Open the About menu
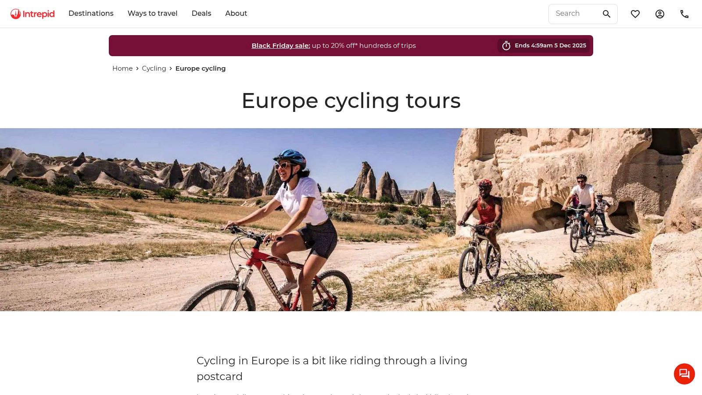This screenshot has width=702, height=395. point(236,14)
